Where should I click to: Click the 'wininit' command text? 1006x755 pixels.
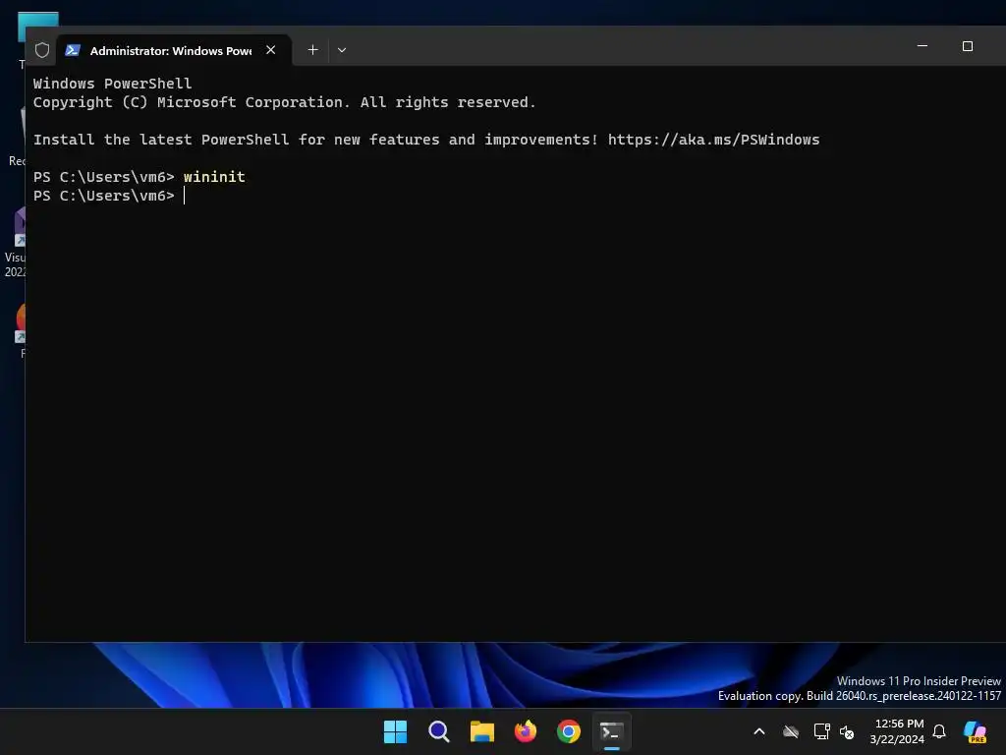[x=214, y=177]
